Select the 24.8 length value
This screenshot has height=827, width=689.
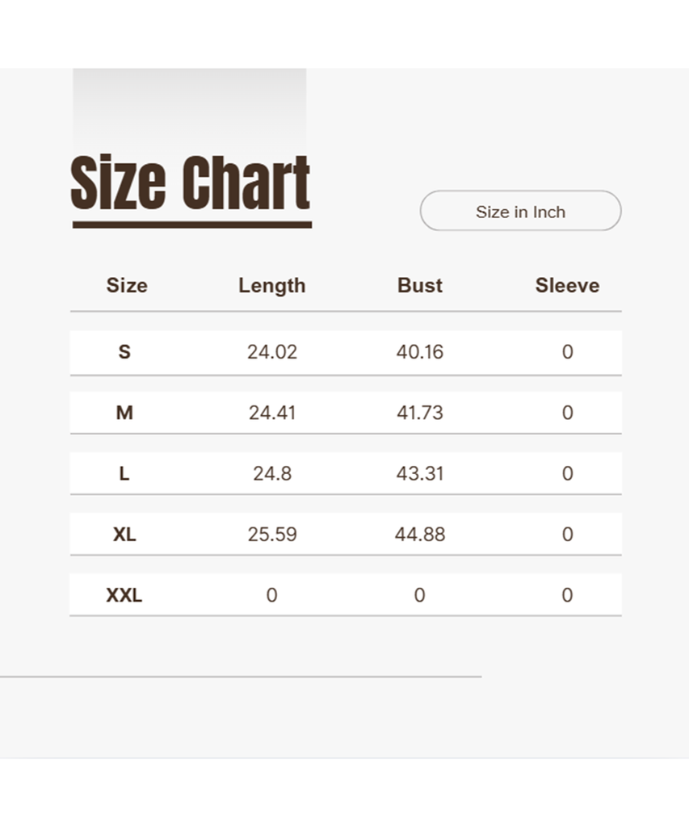272,473
